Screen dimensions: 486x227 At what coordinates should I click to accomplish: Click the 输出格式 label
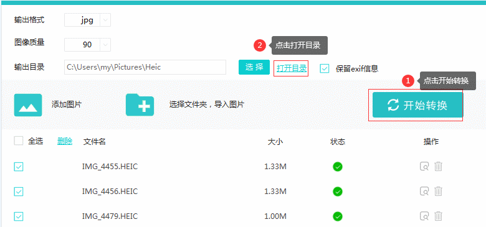[29, 20]
